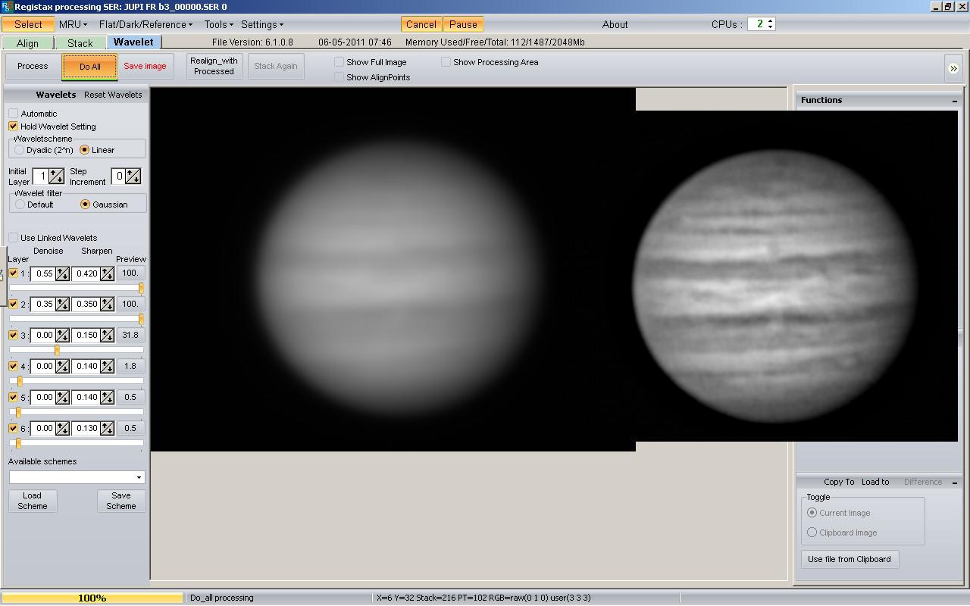Click layer 2 Denoise spinner arrows
Image resolution: width=970 pixels, height=606 pixels.
tap(62, 305)
